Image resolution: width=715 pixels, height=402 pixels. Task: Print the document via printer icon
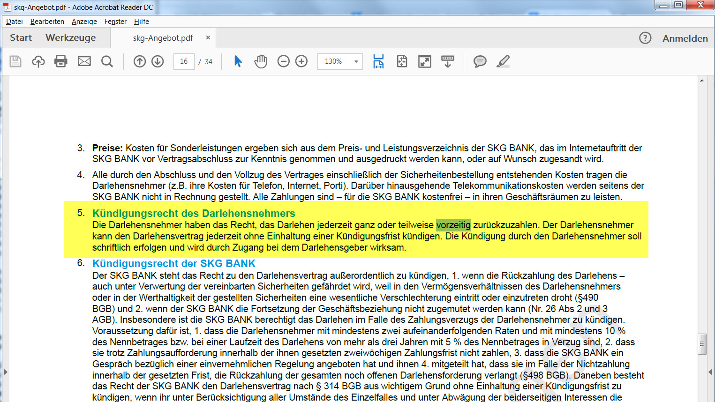(61, 61)
